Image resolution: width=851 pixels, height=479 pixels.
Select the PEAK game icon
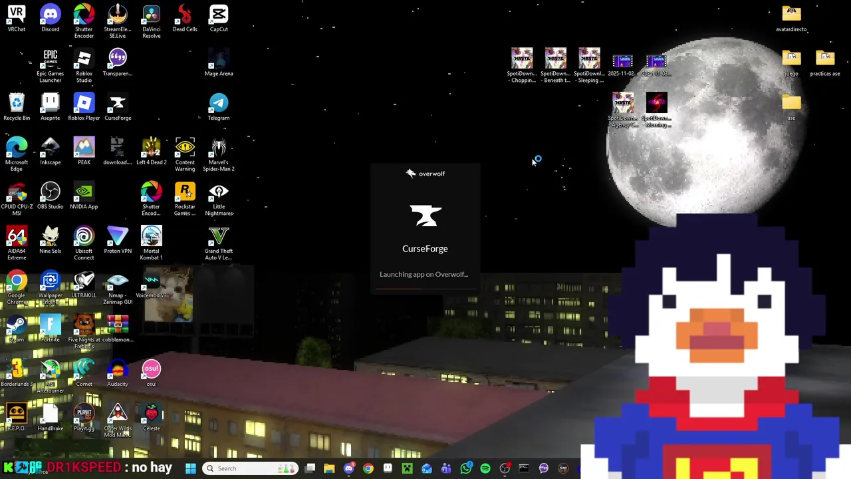(84, 152)
